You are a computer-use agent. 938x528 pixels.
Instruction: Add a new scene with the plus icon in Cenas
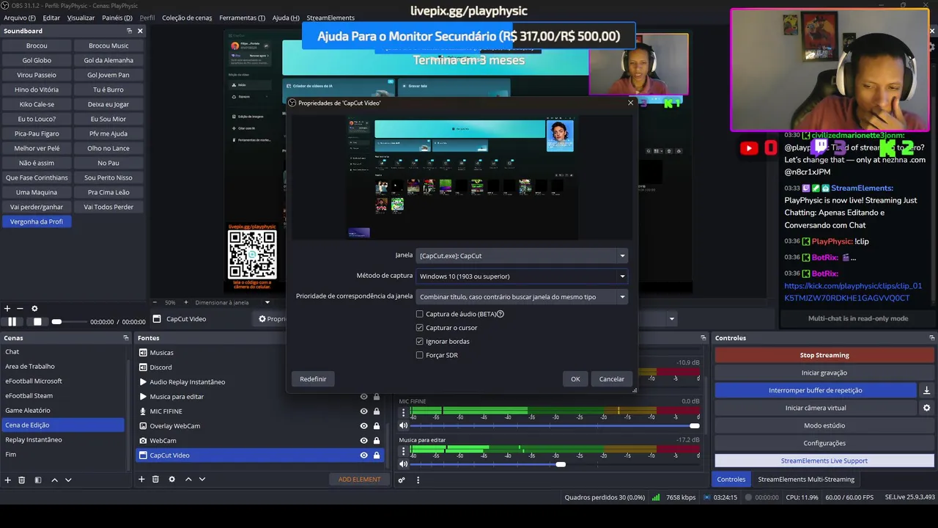click(x=8, y=480)
